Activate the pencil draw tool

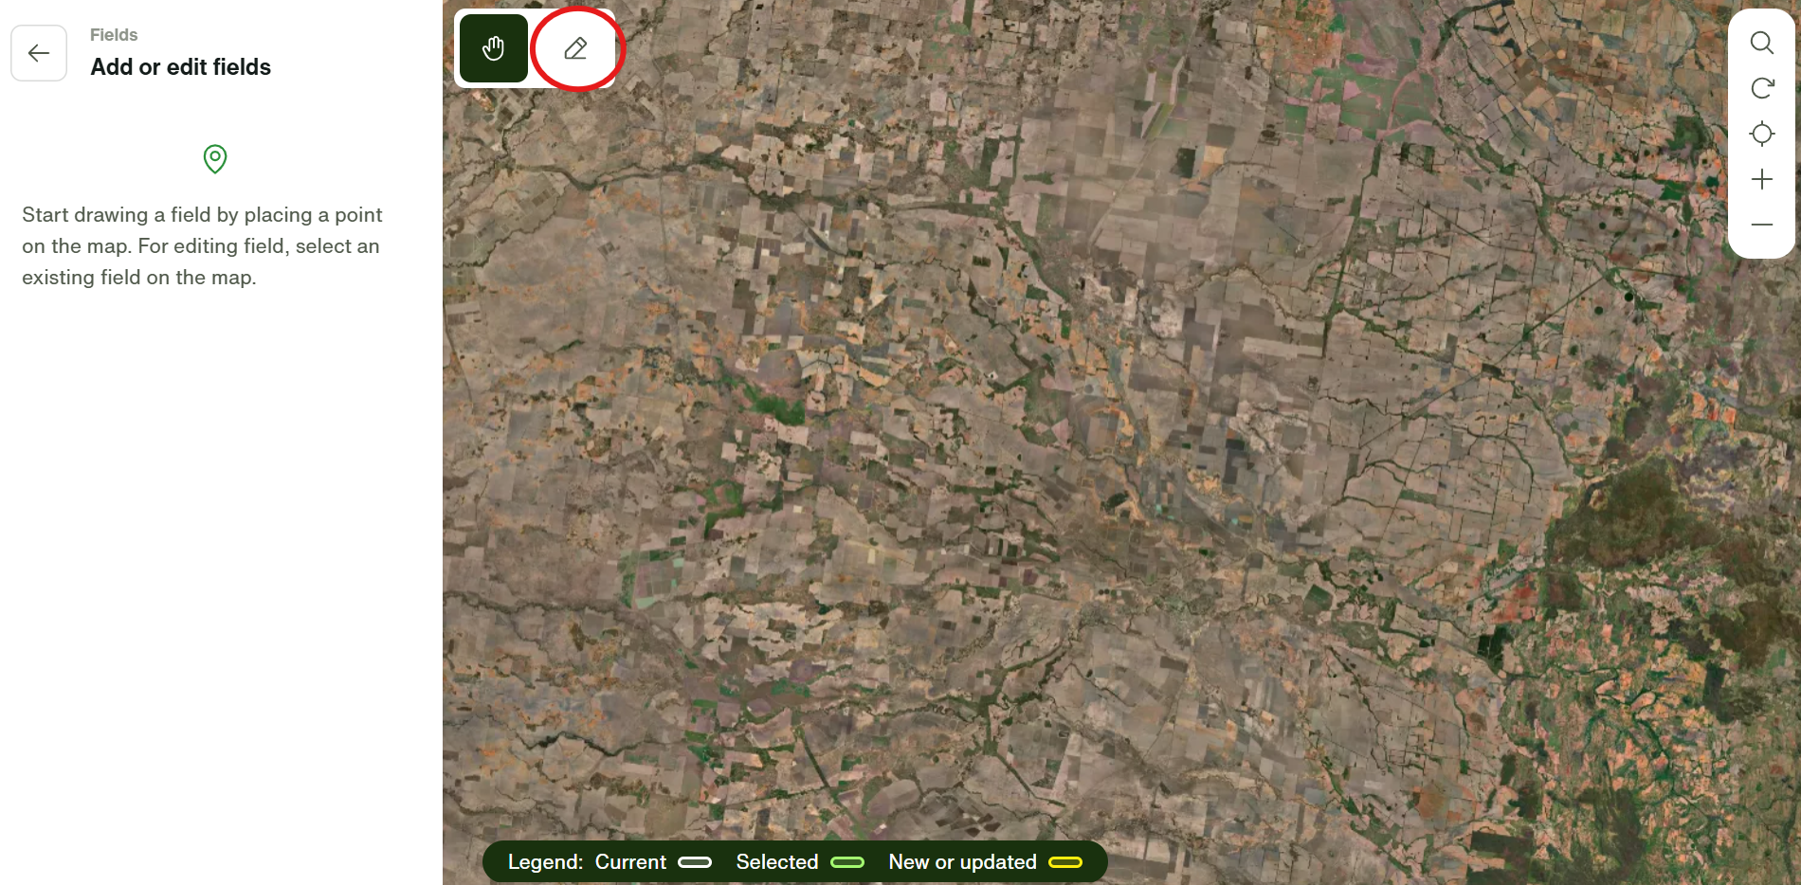575,48
